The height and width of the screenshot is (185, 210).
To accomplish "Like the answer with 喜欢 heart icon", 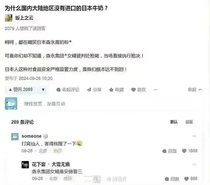I will 138,90.
